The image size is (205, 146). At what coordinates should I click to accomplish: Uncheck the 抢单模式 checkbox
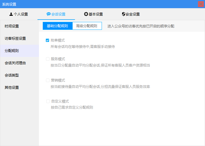click(47, 40)
